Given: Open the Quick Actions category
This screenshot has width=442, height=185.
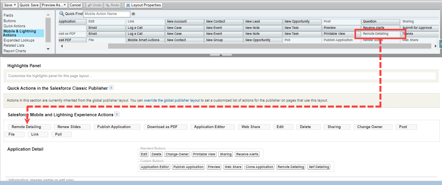Looking at the screenshot, I should point(14,26).
